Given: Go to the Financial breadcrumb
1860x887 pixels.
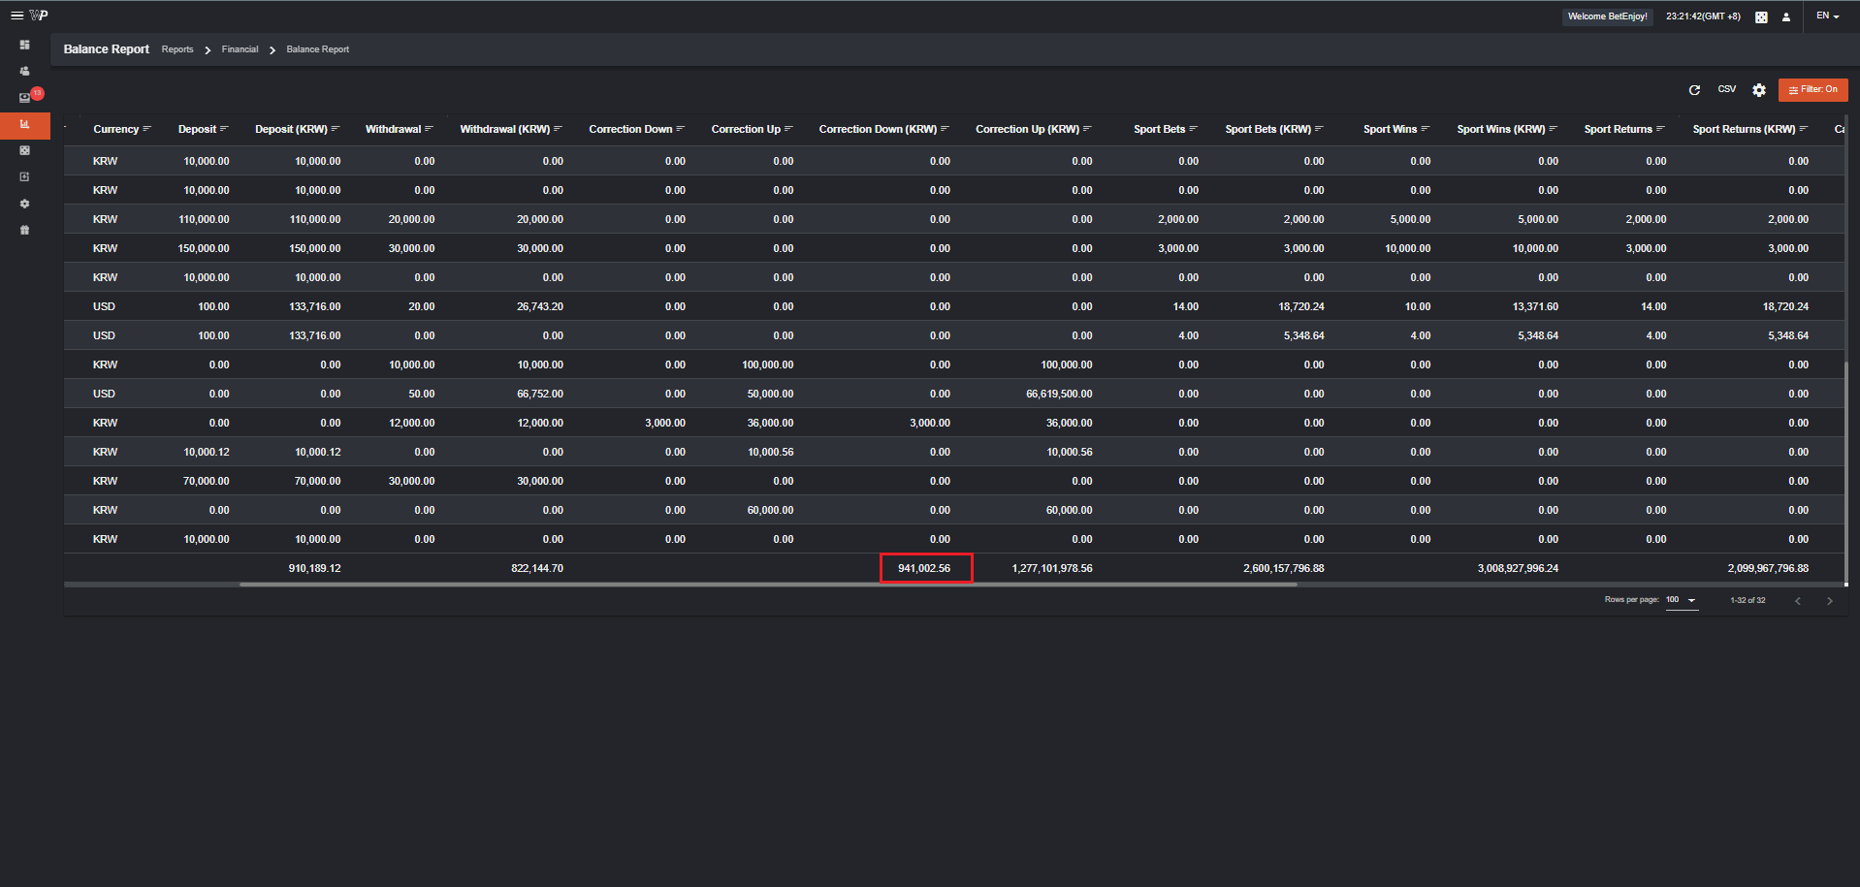Looking at the screenshot, I should 240,49.
